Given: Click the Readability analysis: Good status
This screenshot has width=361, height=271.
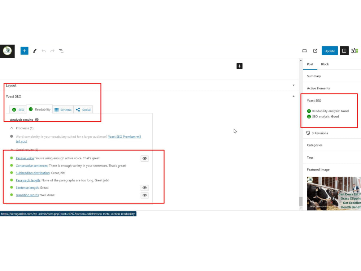Looking at the screenshot, I should pyautogui.click(x=328, y=111).
